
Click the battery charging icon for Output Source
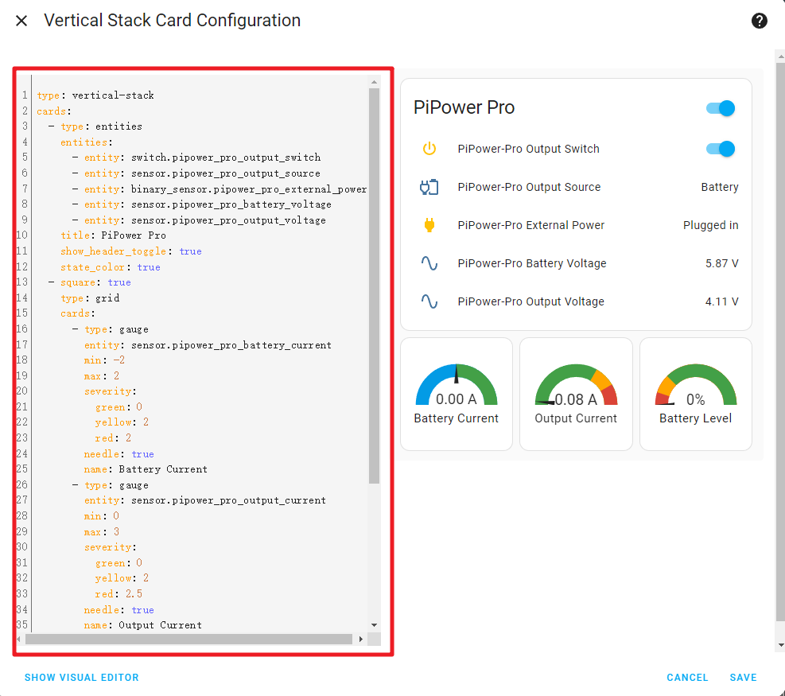(x=429, y=187)
